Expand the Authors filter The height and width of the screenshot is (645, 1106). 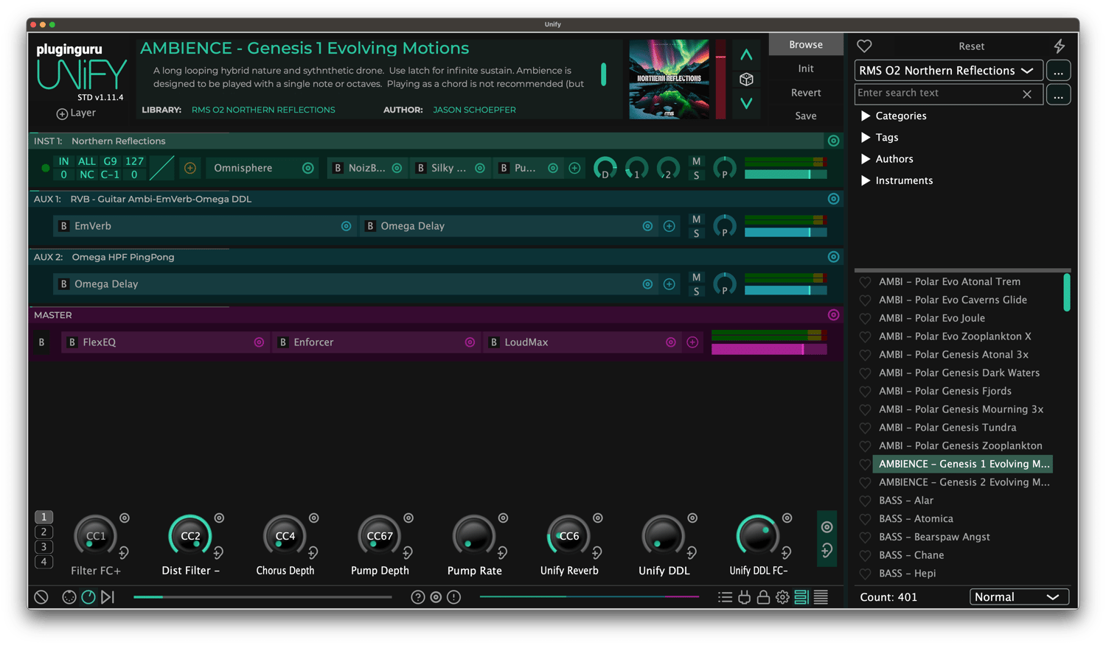coord(866,159)
